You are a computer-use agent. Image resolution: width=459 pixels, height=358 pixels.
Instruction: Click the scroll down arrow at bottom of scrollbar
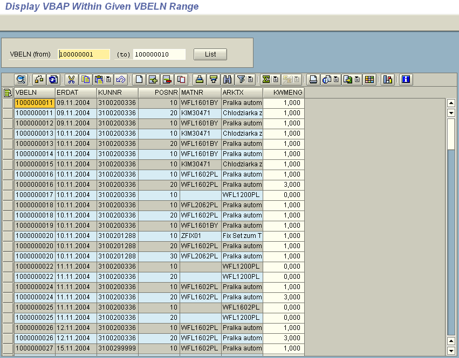(x=451, y=350)
